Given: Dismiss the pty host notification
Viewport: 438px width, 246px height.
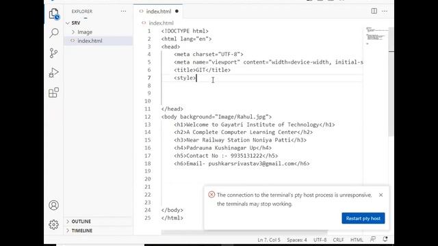Looking at the screenshot, I should coord(381,195).
